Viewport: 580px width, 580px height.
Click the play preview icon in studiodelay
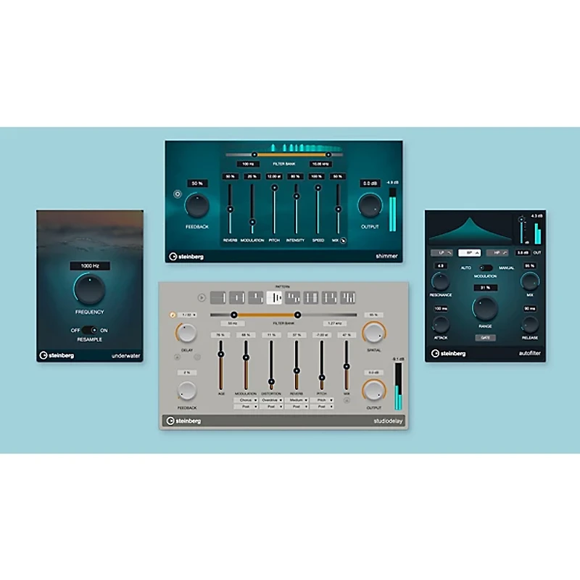(x=202, y=297)
